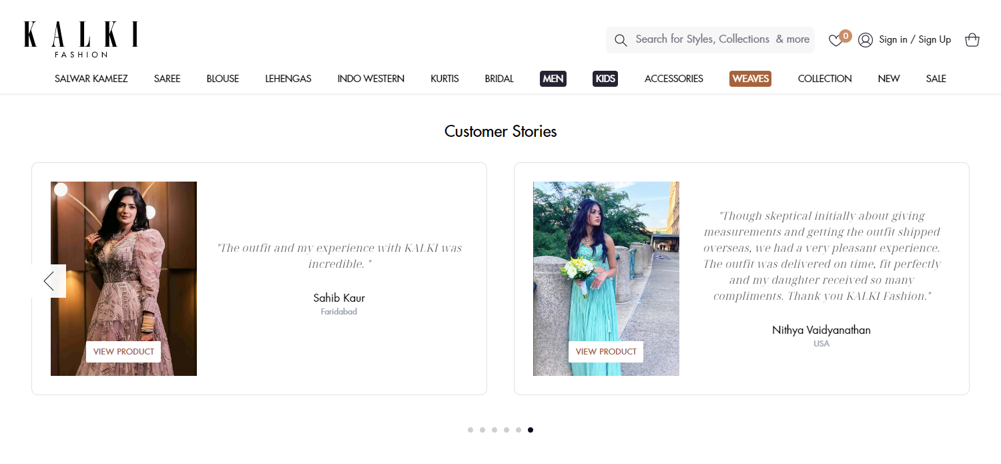Open the LEHENGAS category

pyautogui.click(x=288, y=78)
